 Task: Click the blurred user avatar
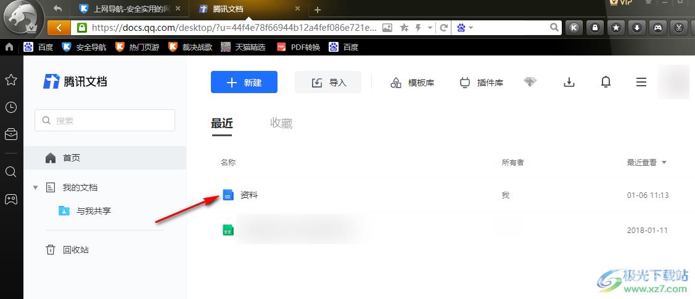tap(673, 82)
